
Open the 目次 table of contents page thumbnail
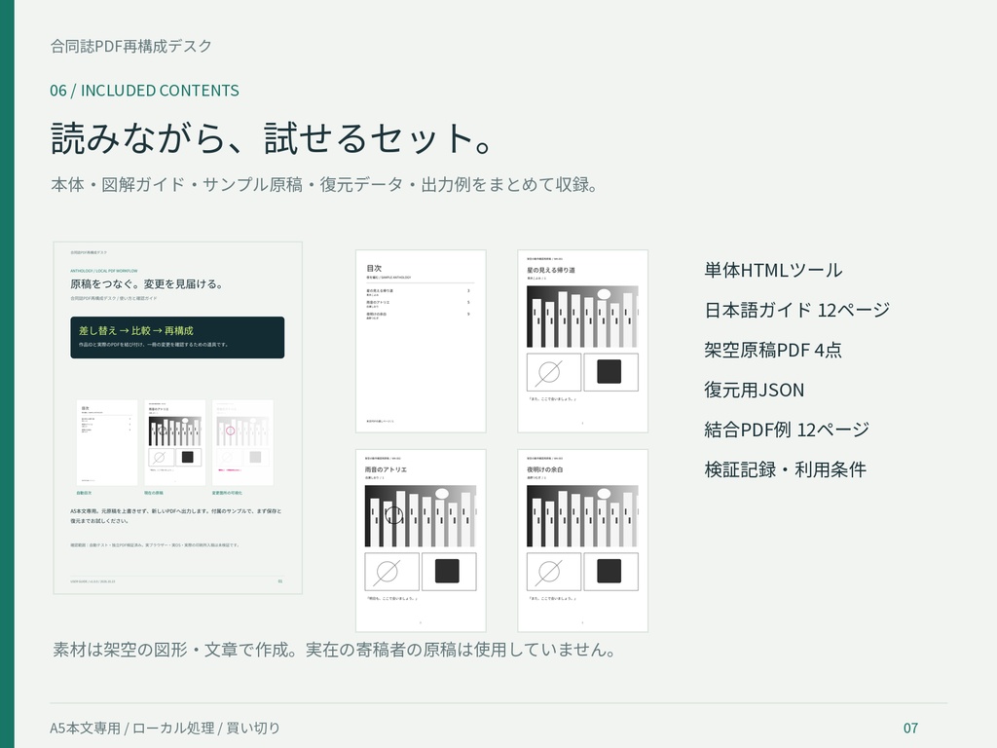[x=421, y=342]
